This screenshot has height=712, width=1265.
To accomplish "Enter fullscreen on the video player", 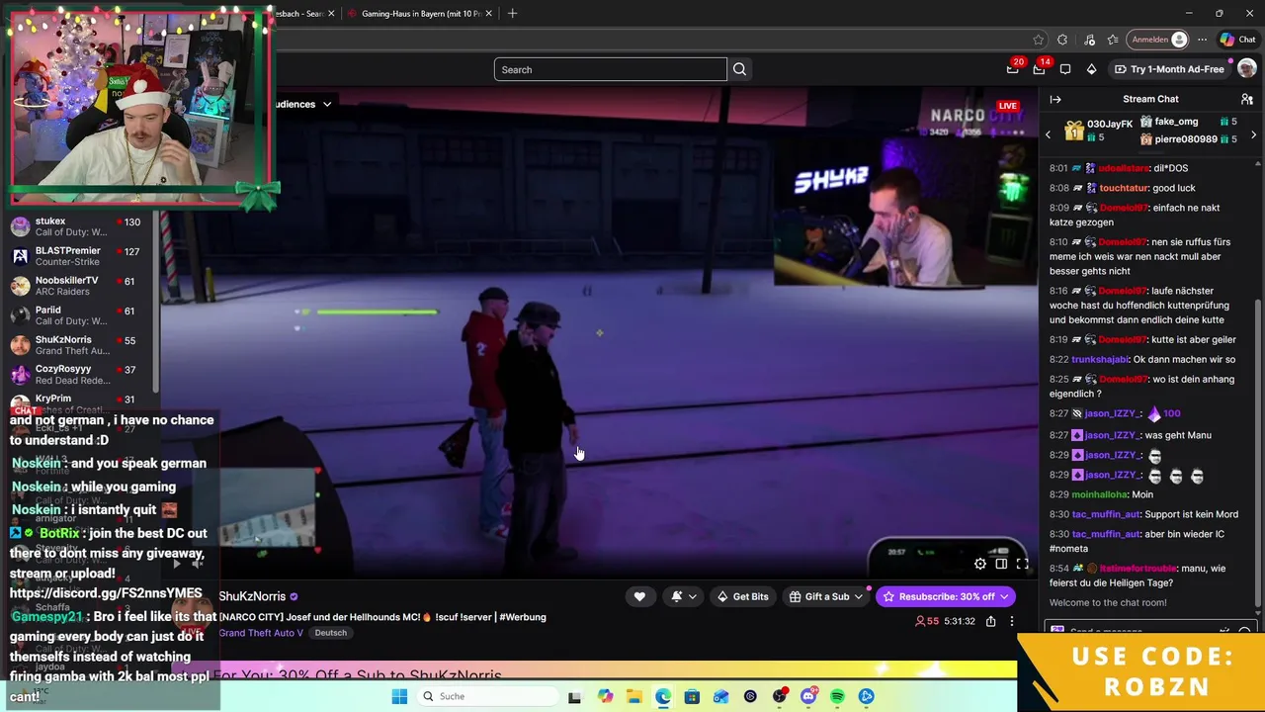I will (x=1023, y=564).
